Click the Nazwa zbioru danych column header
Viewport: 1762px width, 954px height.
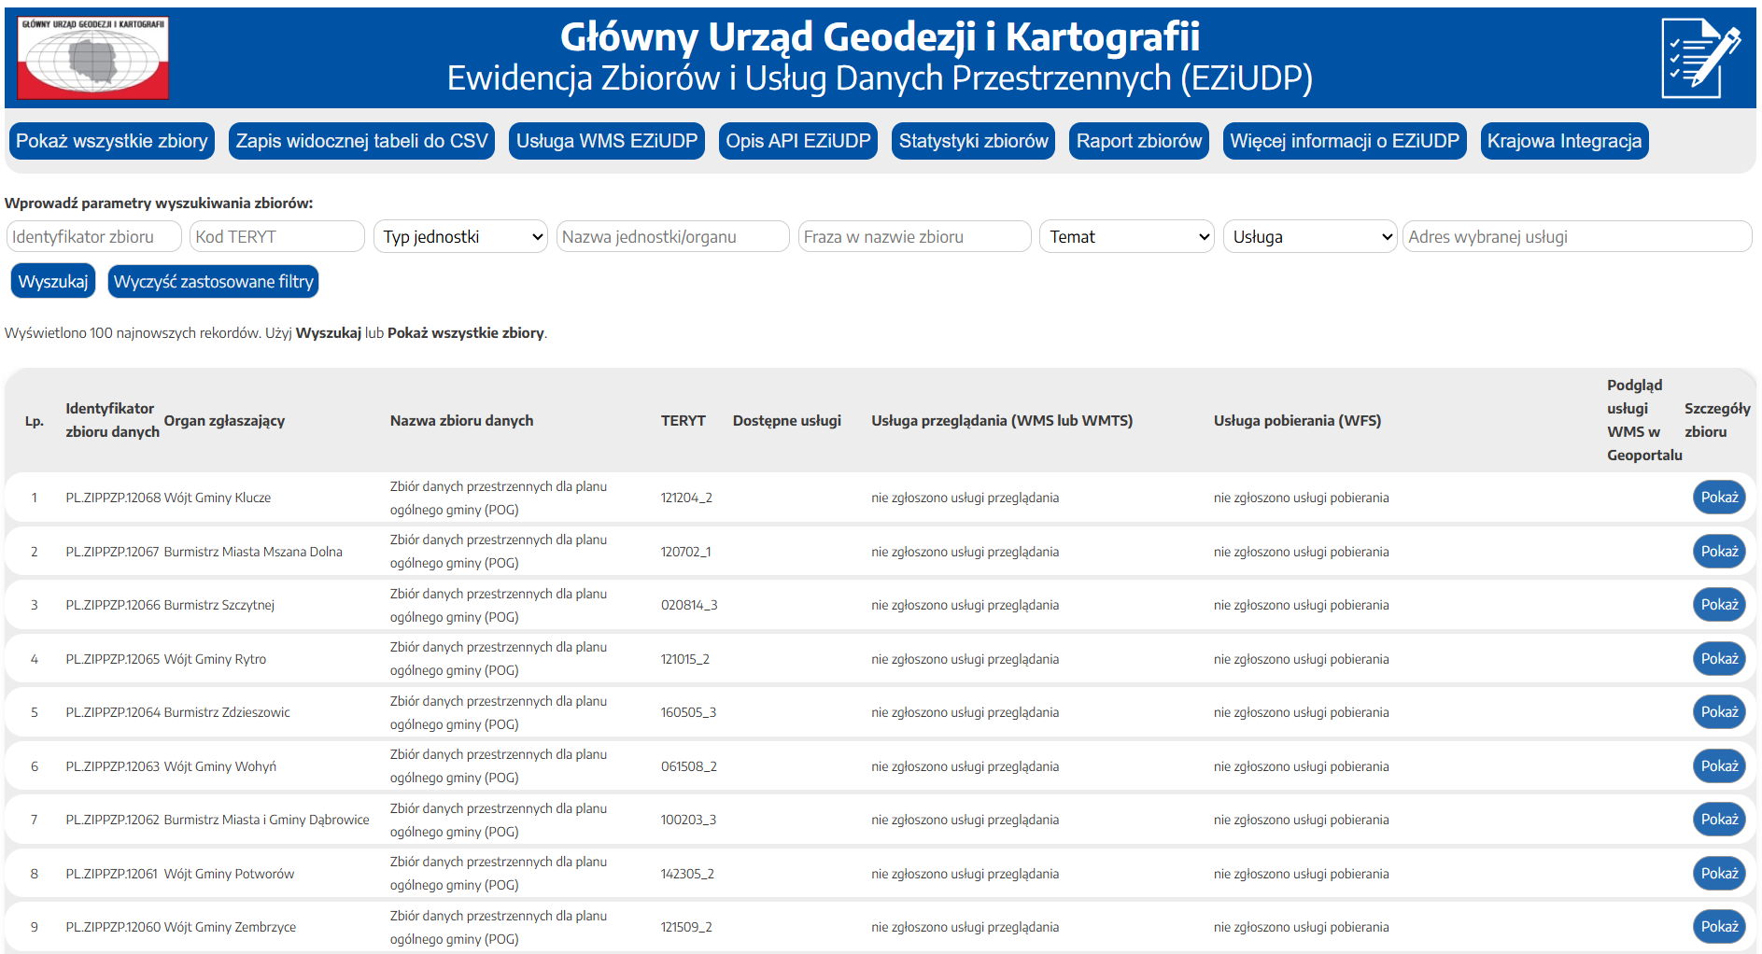(x=461, y=421)
